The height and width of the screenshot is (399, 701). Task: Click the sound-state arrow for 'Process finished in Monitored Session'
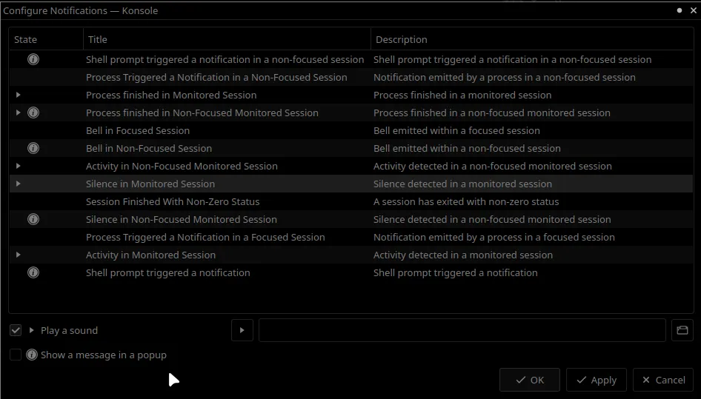(x=19, y=95)
